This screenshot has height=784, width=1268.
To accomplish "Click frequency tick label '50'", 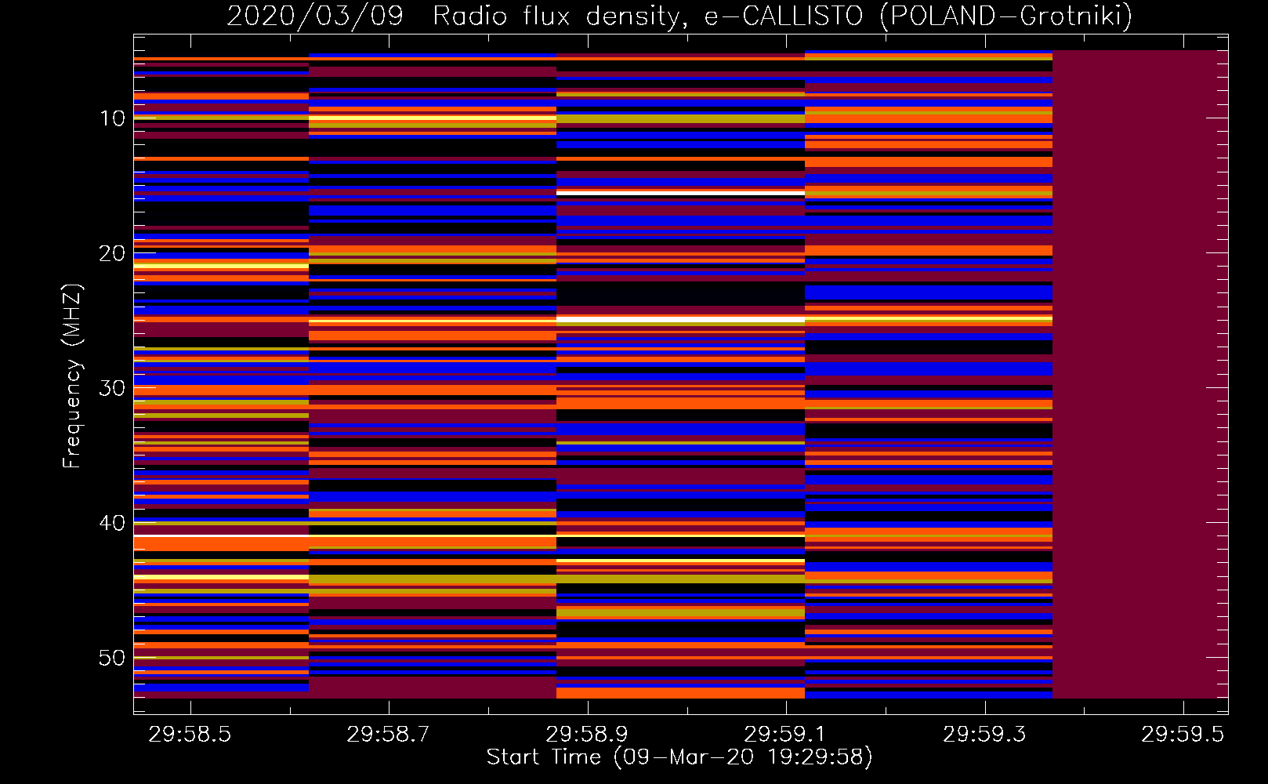I will pyautogui.click(x=112, y=658).
